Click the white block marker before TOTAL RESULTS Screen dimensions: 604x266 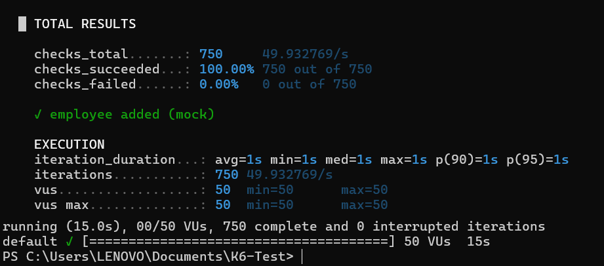(22, 24)
